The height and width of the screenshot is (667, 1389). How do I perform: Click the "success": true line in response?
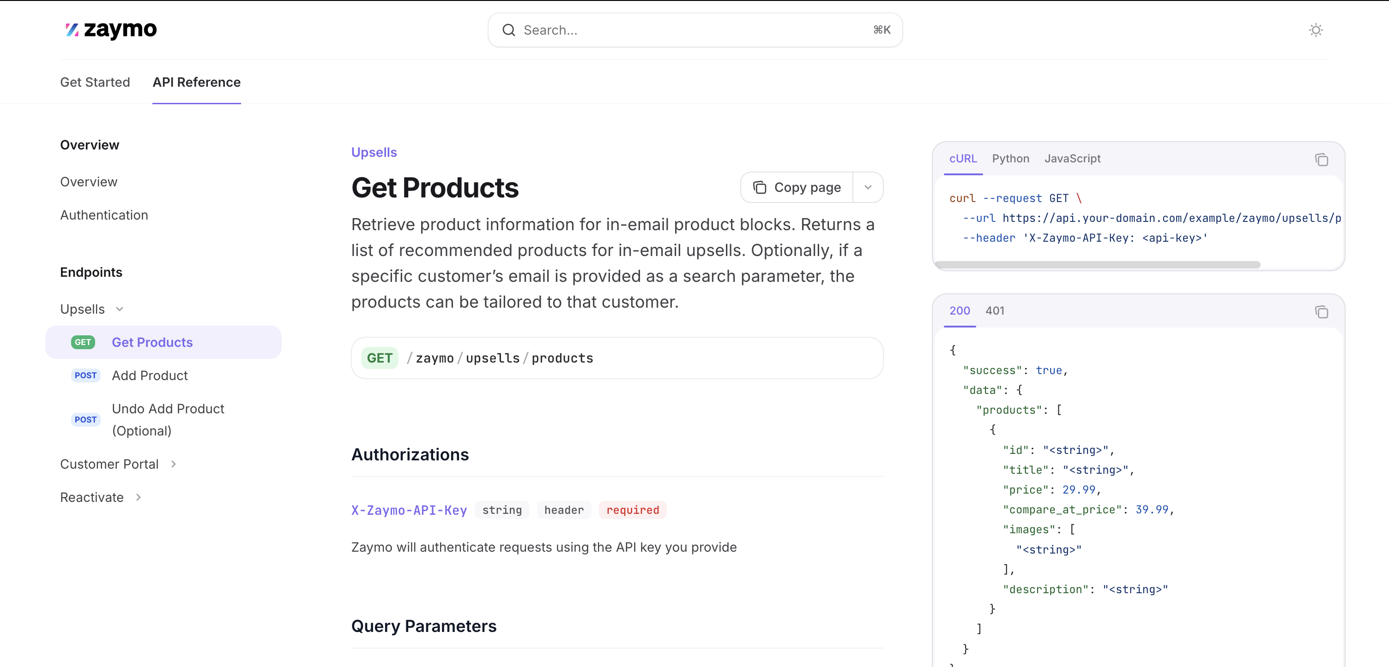pos(1015,370)
